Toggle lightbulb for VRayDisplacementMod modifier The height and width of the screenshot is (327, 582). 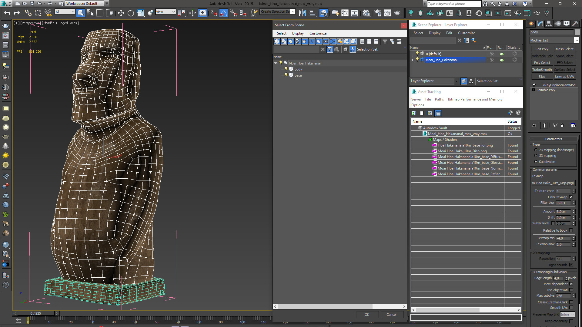click(x=534, y=85)
